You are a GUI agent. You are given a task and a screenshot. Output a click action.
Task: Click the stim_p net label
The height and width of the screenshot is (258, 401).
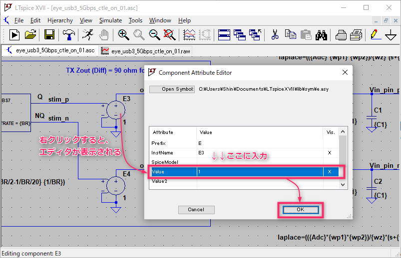(58, 99)
